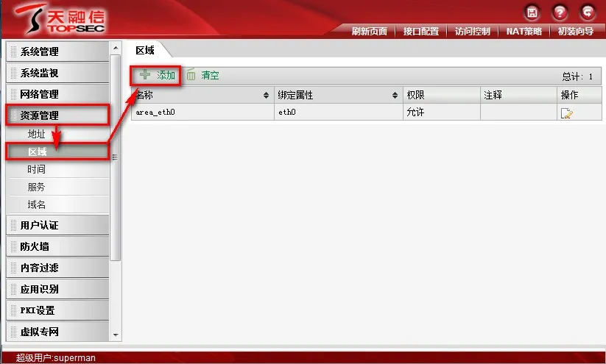Click the save configuration disk icon
Screen dimensions: 606x364
(532, 13)
